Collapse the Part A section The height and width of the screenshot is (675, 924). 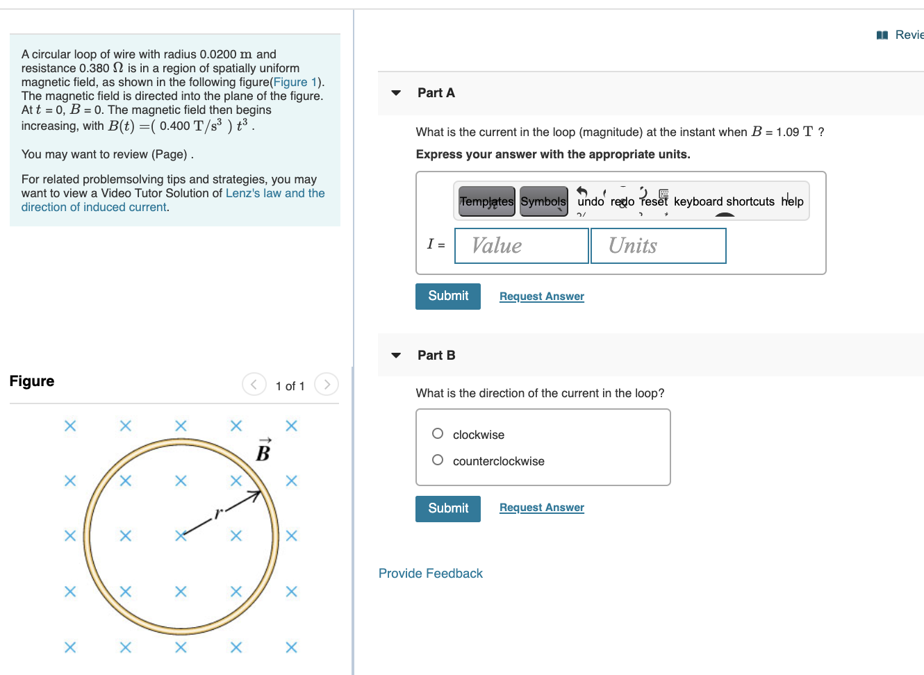(396, 92)
